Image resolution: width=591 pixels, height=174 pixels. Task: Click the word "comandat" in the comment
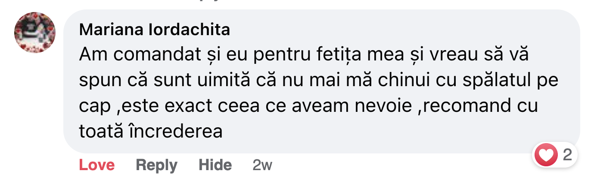(x=147, y=56)
